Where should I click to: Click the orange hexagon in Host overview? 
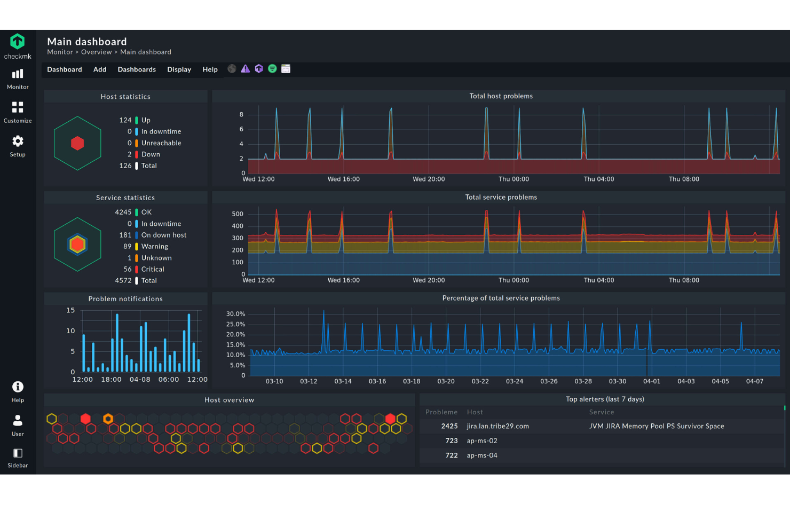click(x=108, y=419)
